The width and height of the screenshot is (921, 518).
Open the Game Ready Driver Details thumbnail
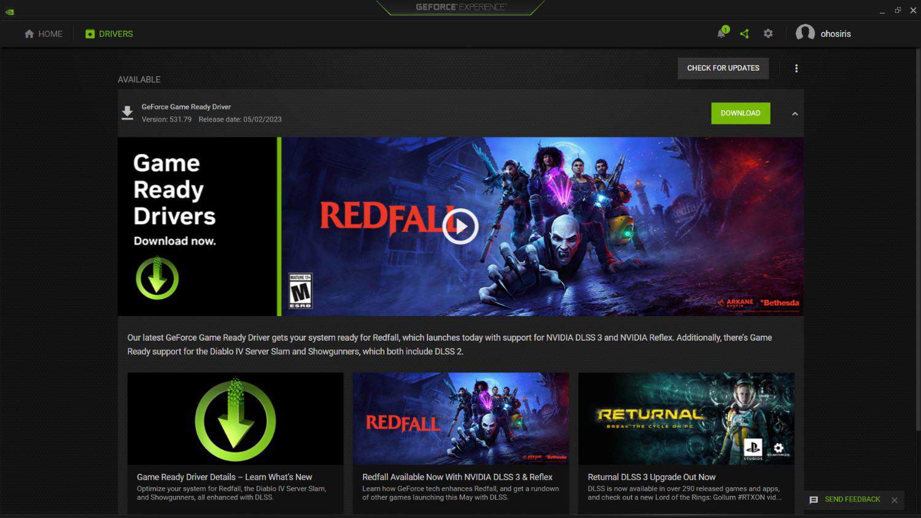235,419
